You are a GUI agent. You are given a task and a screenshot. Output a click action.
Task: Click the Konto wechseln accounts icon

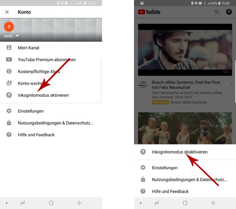pos(9,83)
